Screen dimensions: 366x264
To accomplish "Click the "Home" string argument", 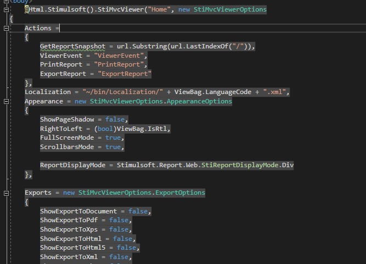I will click(159, 9).
